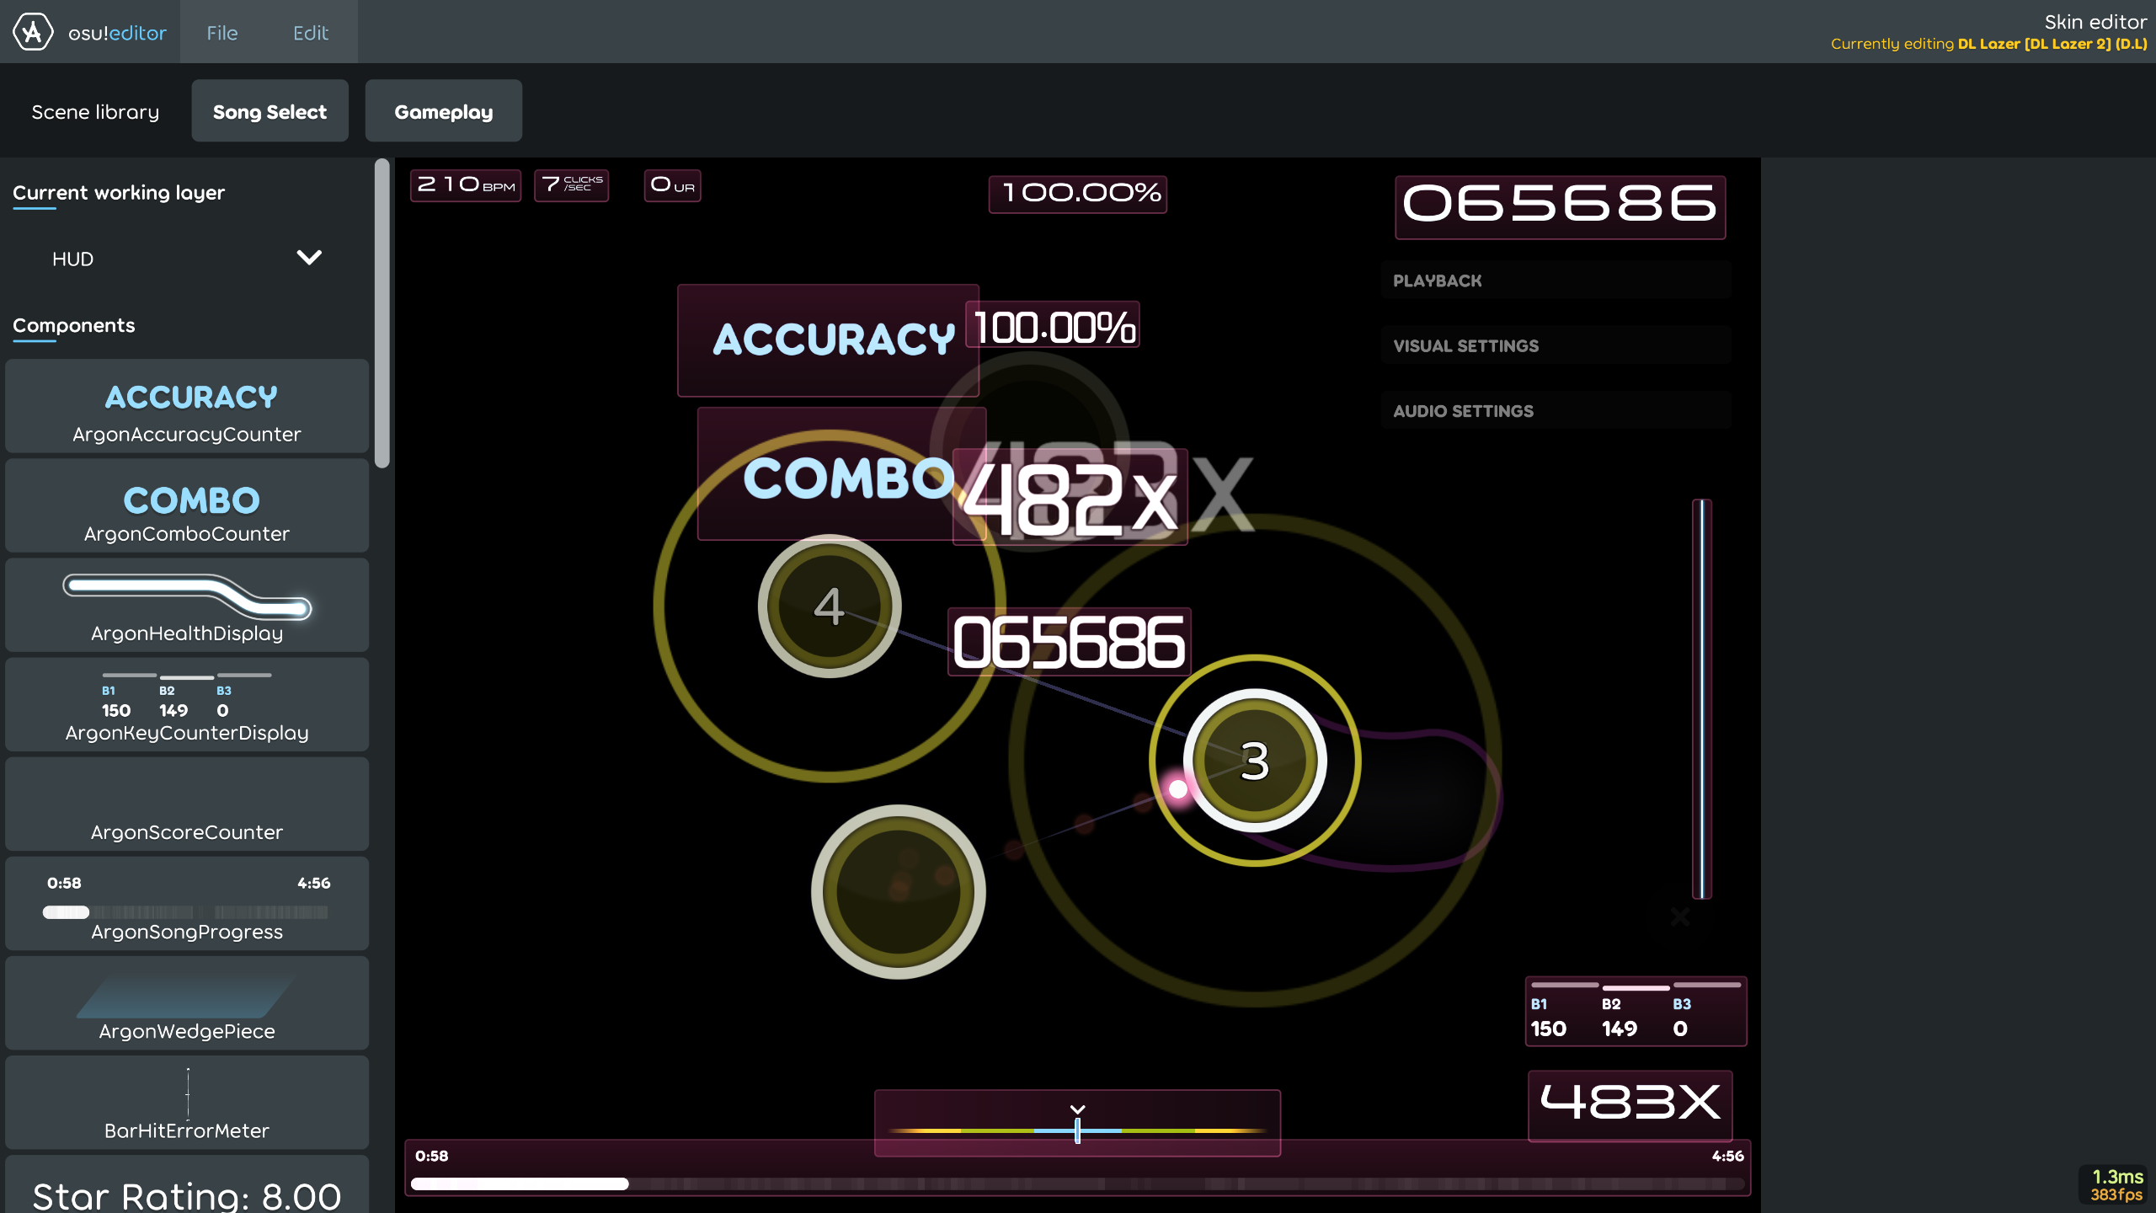Screen dimensions: 2156x1213
Task: Click the song progress bar at the bottom
Action: click(x=1078, y=1184)
